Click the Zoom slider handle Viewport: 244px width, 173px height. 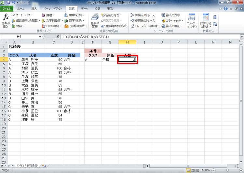tap(227, 170)
